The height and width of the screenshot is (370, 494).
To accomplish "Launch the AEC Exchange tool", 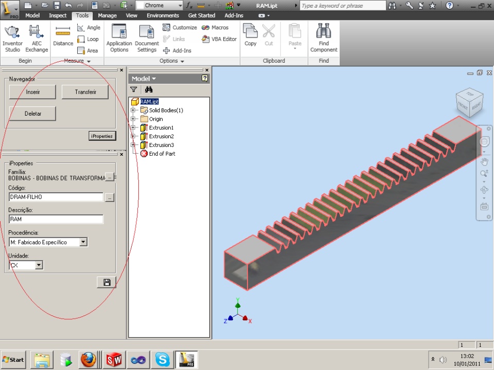I will 37,39.
